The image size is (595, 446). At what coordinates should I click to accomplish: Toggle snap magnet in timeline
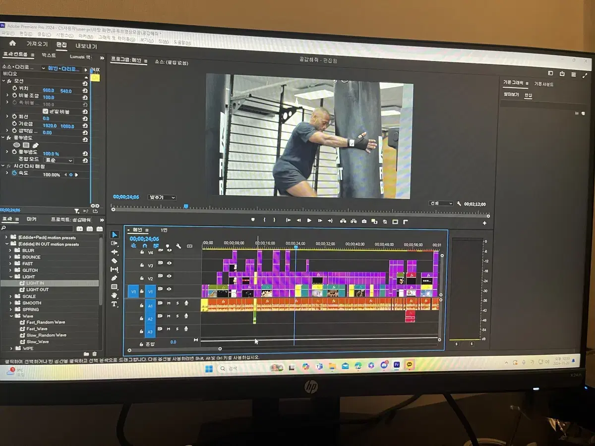[145, 246]
